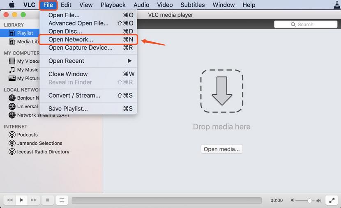Mute audio with the speaker icon

pos(293,200)
